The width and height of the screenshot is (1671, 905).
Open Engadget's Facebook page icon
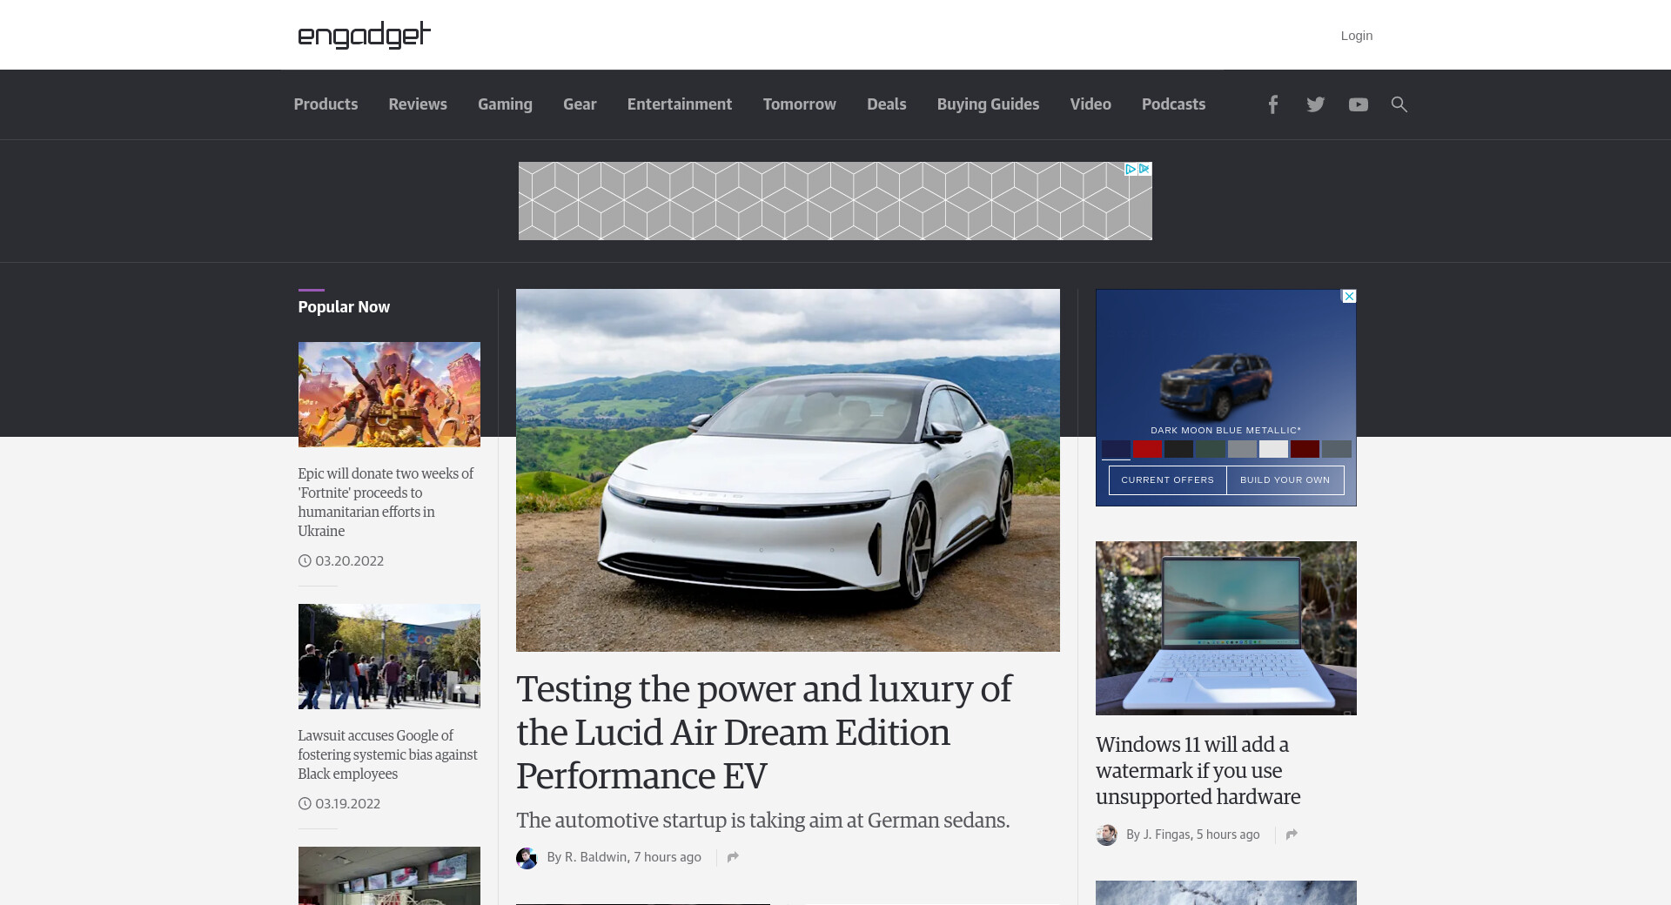tap(1272, 104)
